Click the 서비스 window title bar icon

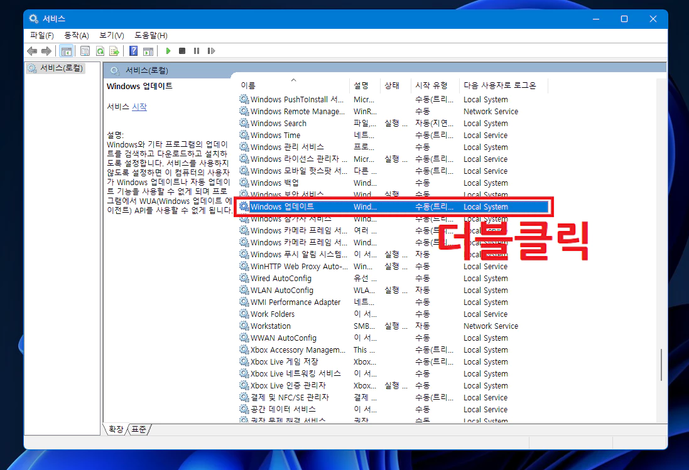[33, 19]
